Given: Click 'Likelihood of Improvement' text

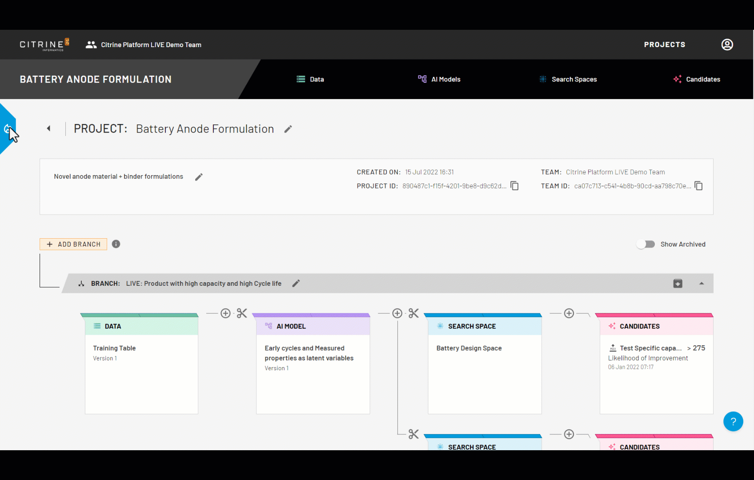Looking at the screenshot, I should [648, 358].
